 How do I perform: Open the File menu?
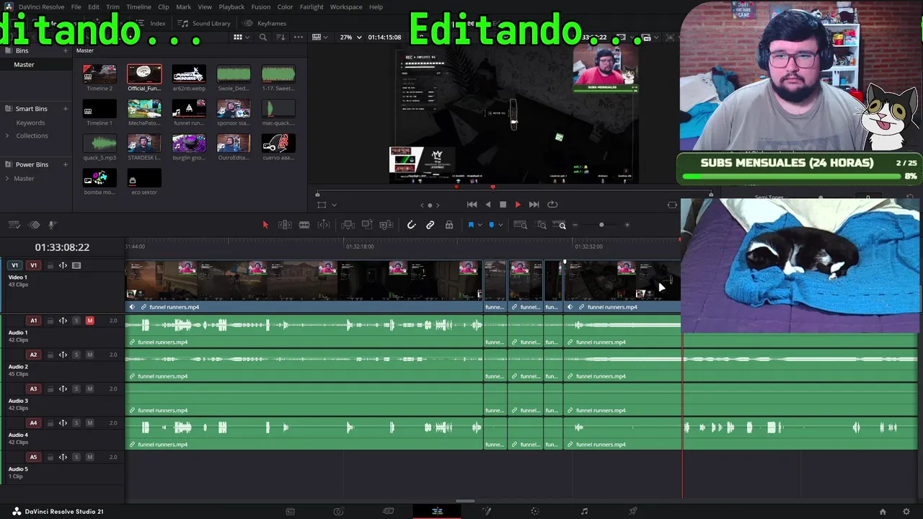[x=76, y=6]
